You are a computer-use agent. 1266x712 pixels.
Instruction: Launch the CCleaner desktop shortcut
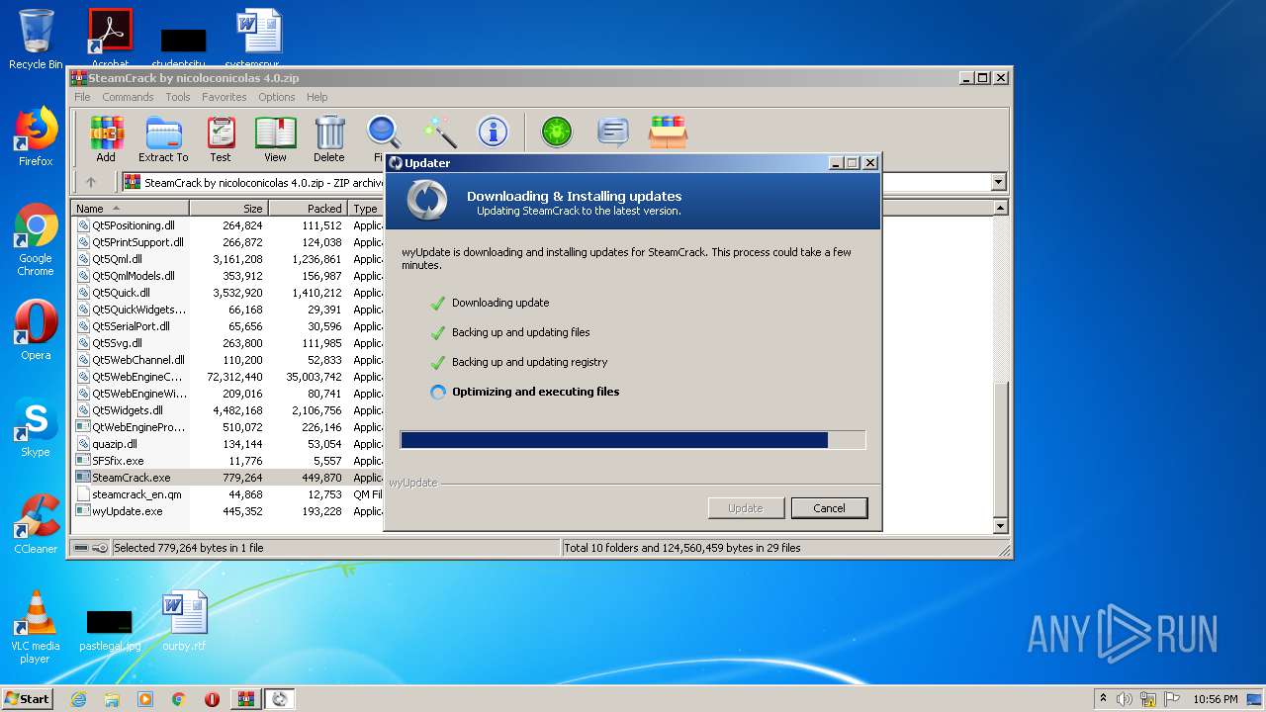36,524
